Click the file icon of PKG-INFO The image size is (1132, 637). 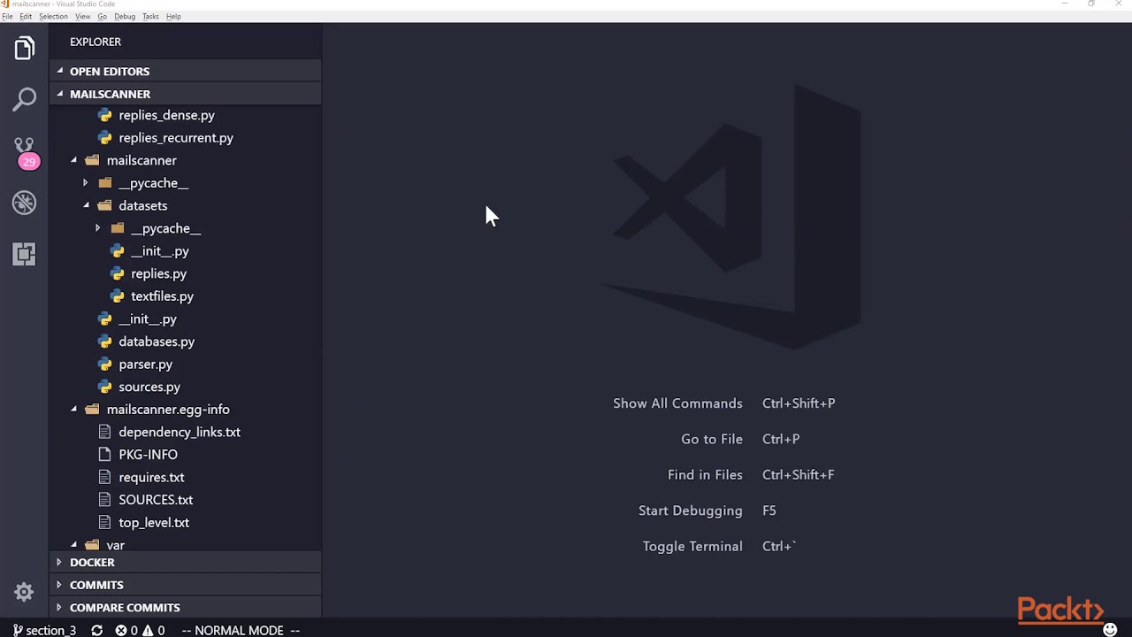click(x=105, y=455)
